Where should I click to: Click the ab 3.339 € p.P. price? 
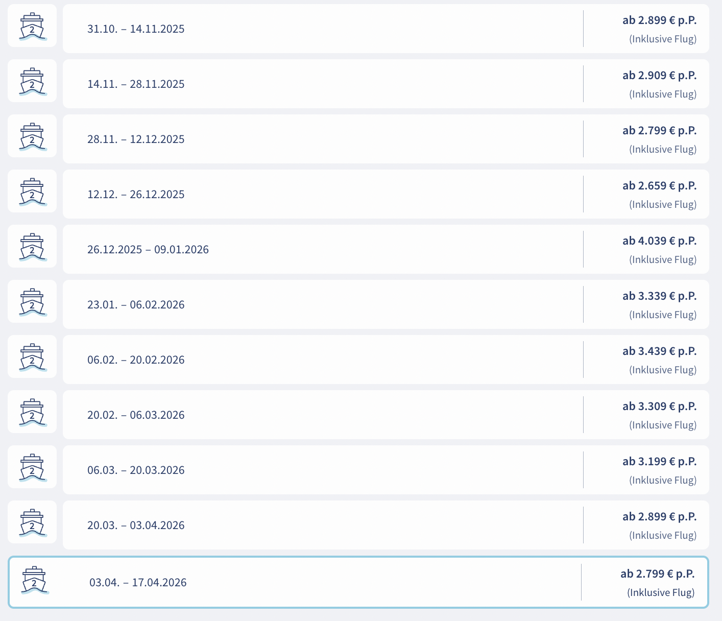659,296
